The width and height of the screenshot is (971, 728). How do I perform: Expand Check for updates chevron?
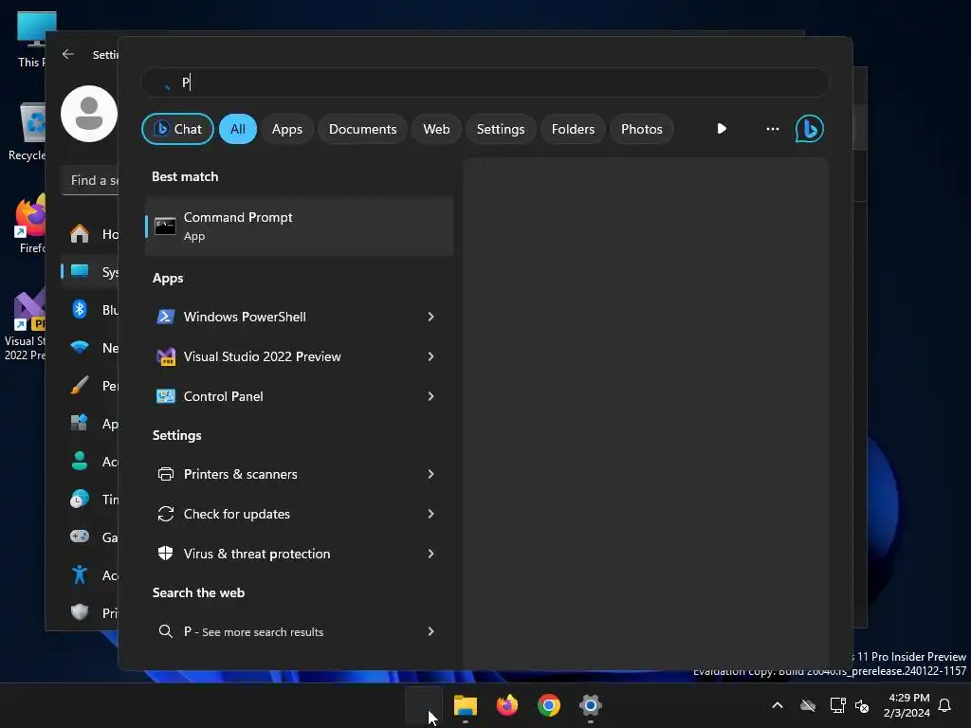point(431,514)
